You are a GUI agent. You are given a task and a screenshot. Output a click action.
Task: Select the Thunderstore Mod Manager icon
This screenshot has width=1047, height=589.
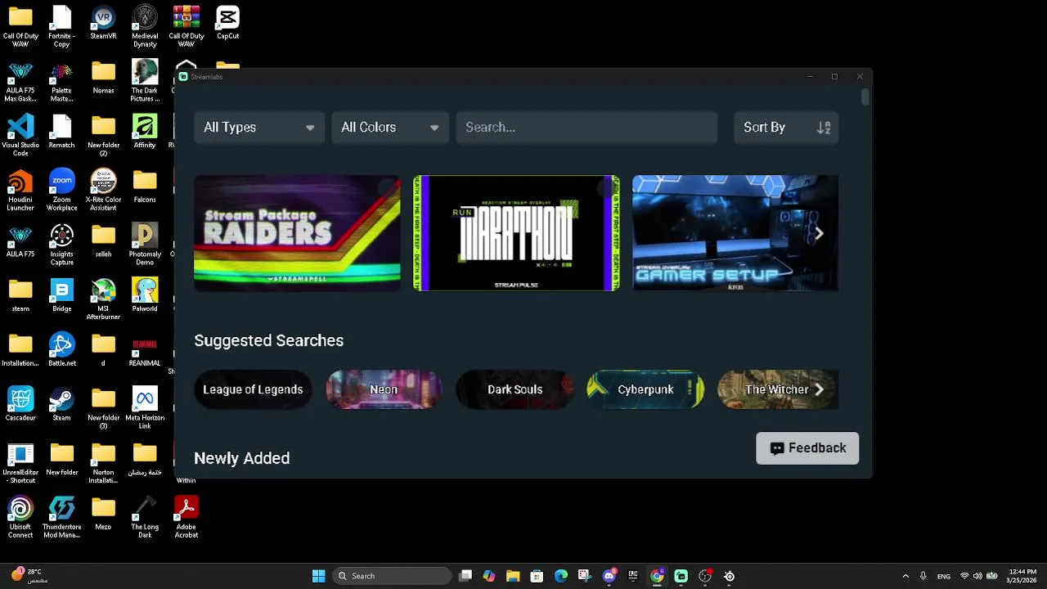62,518
